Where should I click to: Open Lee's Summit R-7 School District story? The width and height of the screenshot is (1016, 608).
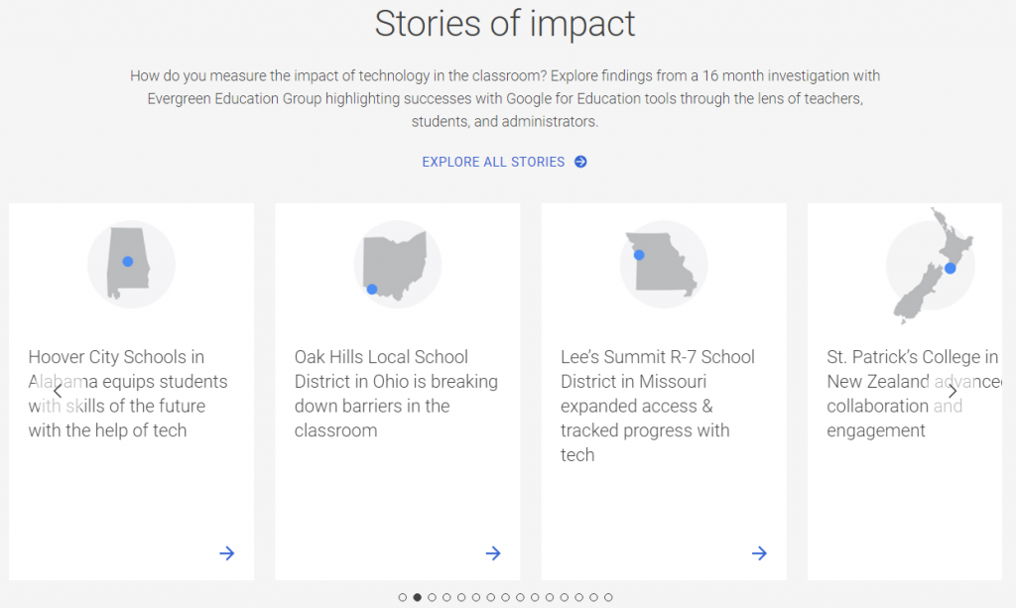click(x=658, y=406)
